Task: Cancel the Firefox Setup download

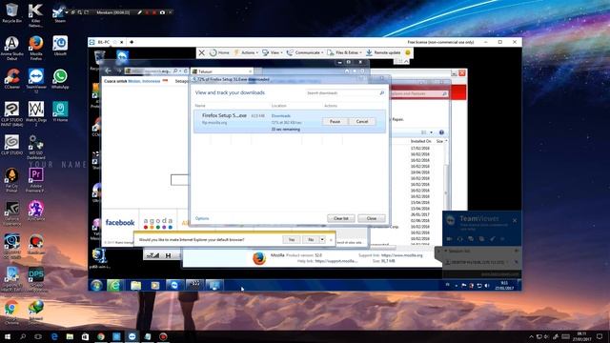Action: point(362,121)
